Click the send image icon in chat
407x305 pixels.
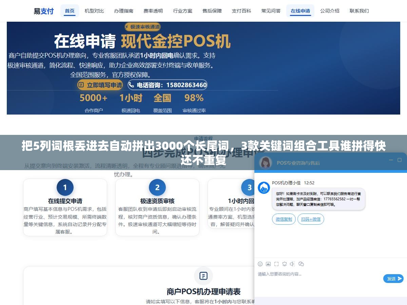click(268, 264)
